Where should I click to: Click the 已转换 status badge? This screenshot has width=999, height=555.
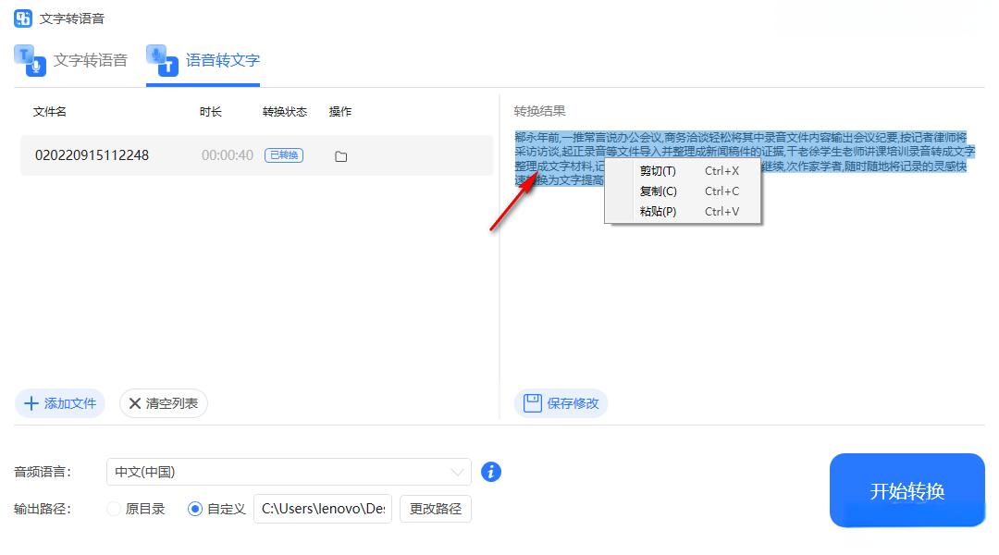[x=283, y=155]
